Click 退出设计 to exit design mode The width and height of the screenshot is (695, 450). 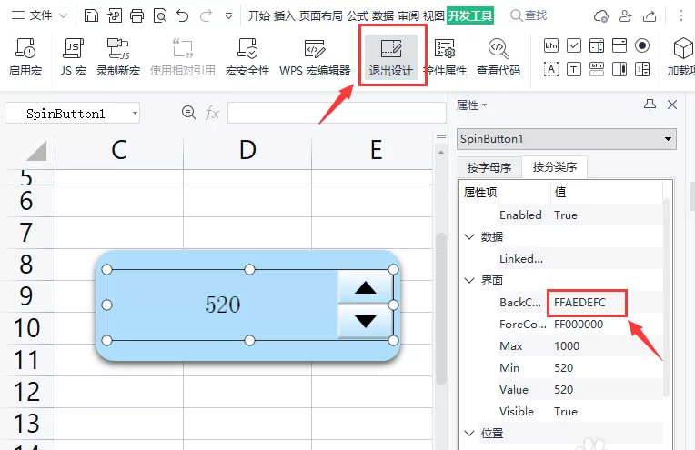click(x=391, y=56)
